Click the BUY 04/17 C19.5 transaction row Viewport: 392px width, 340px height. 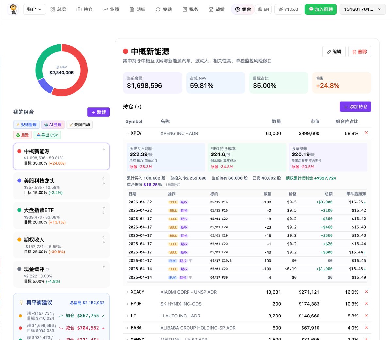247,261
